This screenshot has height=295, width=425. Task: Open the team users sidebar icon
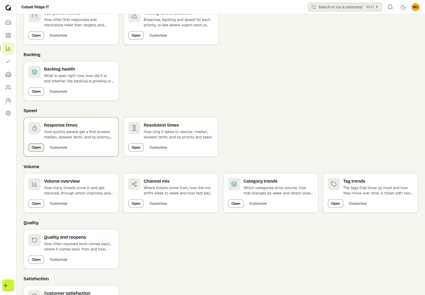coord(8,101)
